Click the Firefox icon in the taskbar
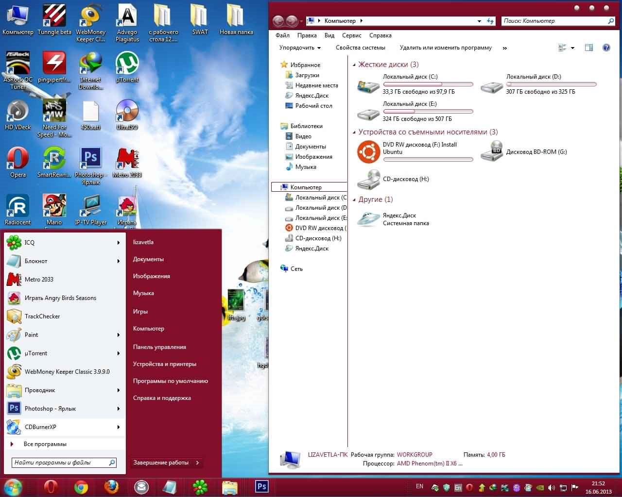 pyautogui.click(x=111, y=486)
